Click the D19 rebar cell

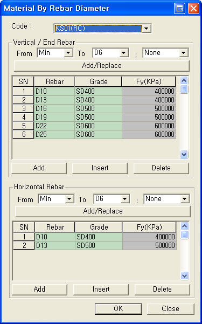click(x=54, y=117)
